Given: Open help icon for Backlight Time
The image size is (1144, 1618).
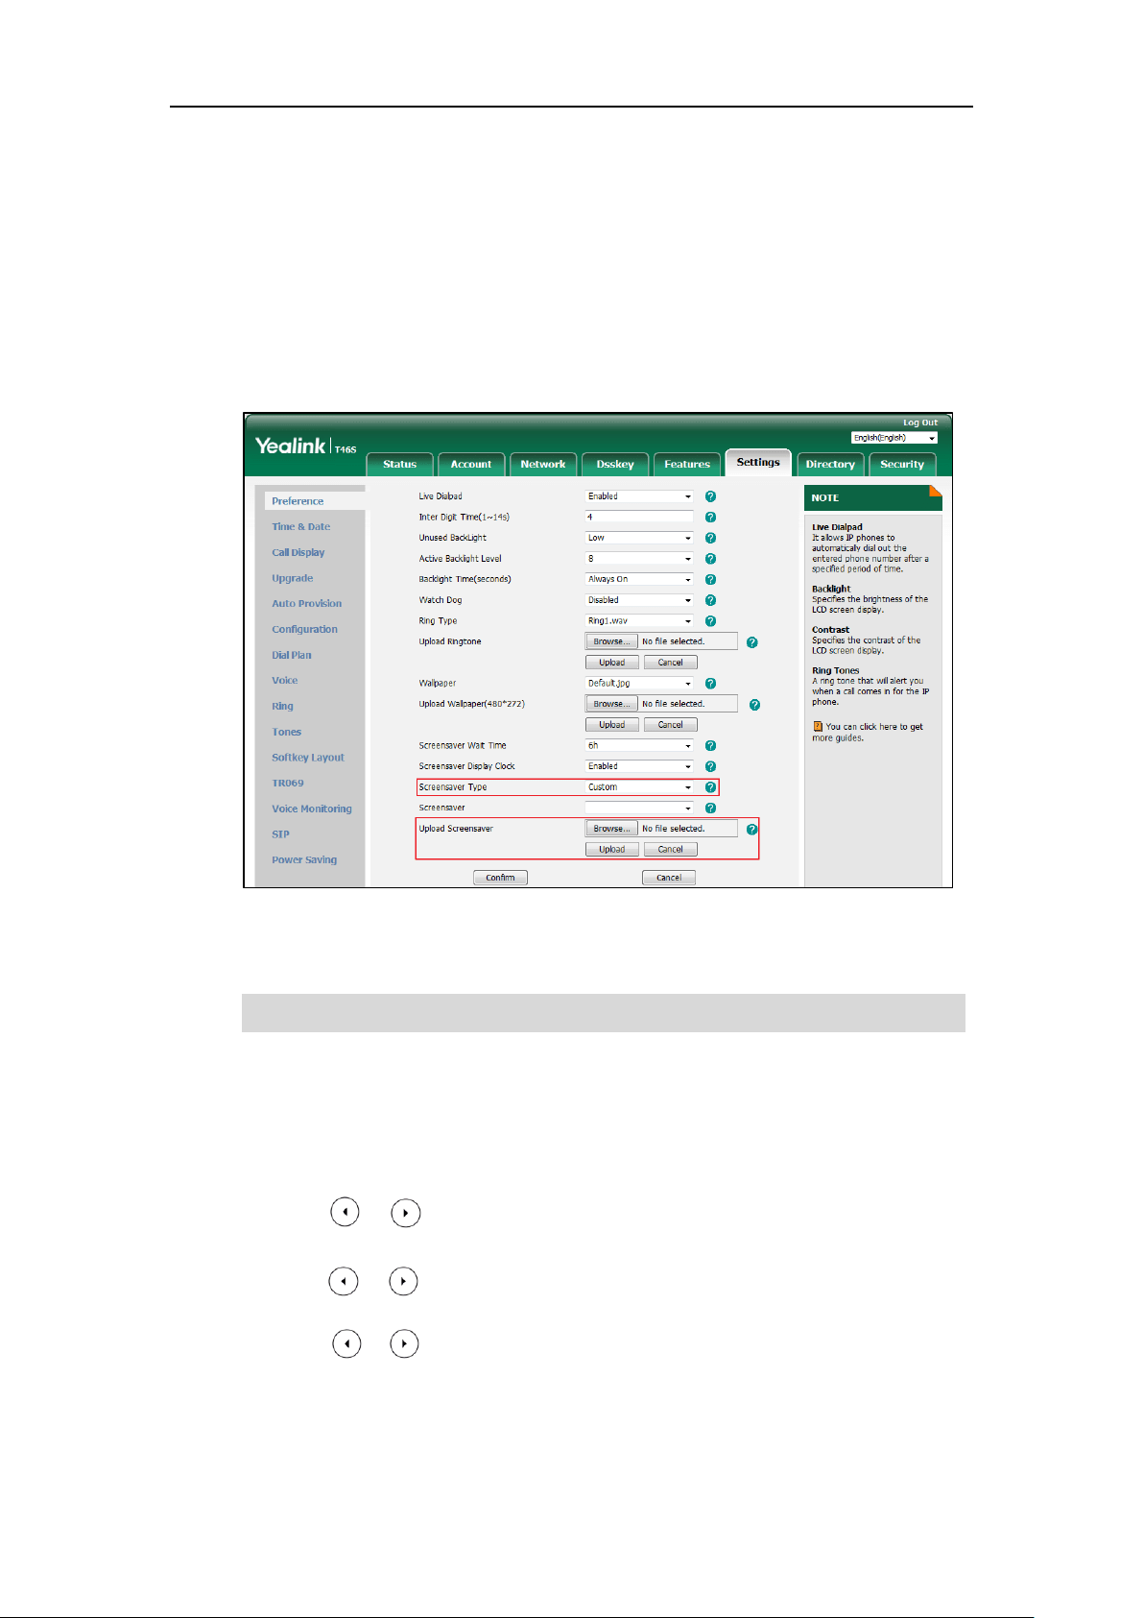Looking at the screenshot, I should [x=710, y=579].
